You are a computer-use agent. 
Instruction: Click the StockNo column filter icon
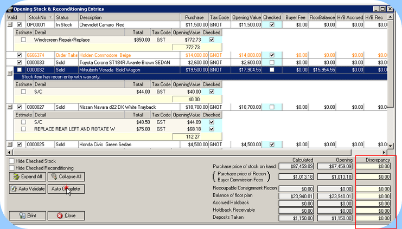[x=52, y=17]
